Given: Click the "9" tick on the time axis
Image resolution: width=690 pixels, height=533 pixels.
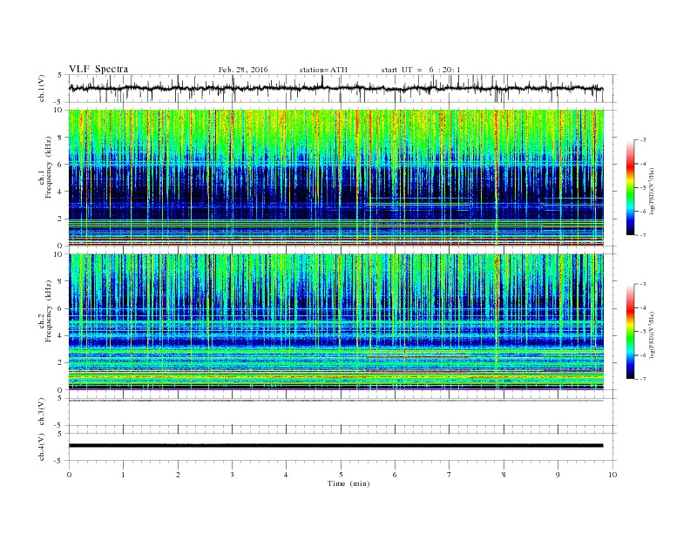Looking at the screenshot, I should (558, 475).
